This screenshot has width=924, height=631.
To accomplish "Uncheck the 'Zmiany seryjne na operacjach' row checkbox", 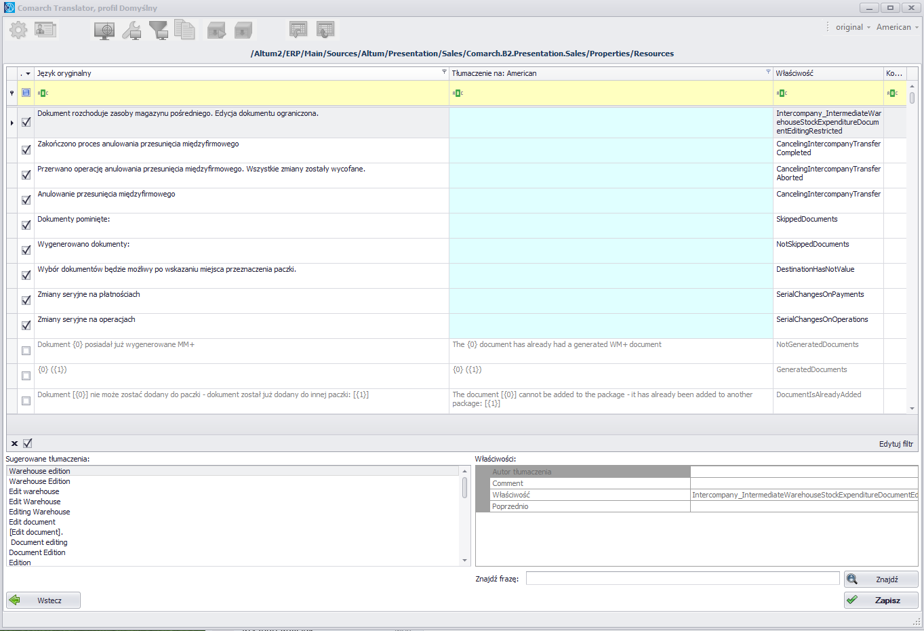I will pos(26,325).
